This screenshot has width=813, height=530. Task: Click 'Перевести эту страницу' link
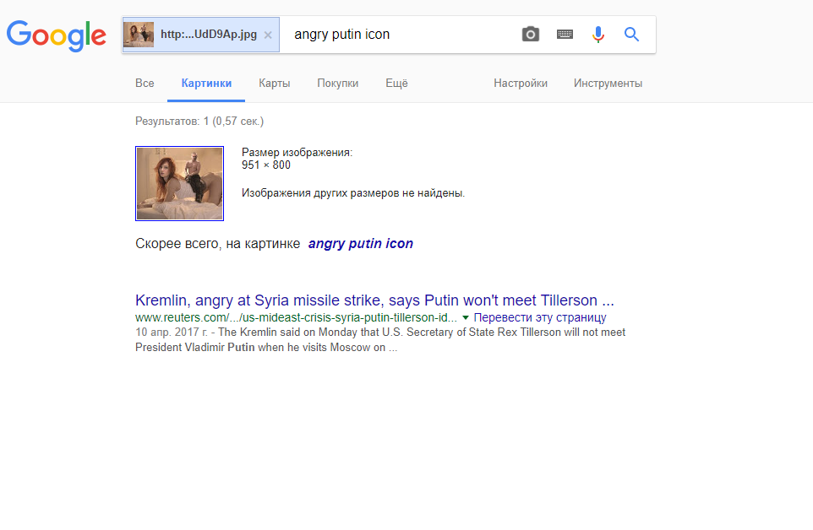540,317
